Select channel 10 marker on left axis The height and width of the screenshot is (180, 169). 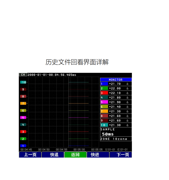point(23,82)
